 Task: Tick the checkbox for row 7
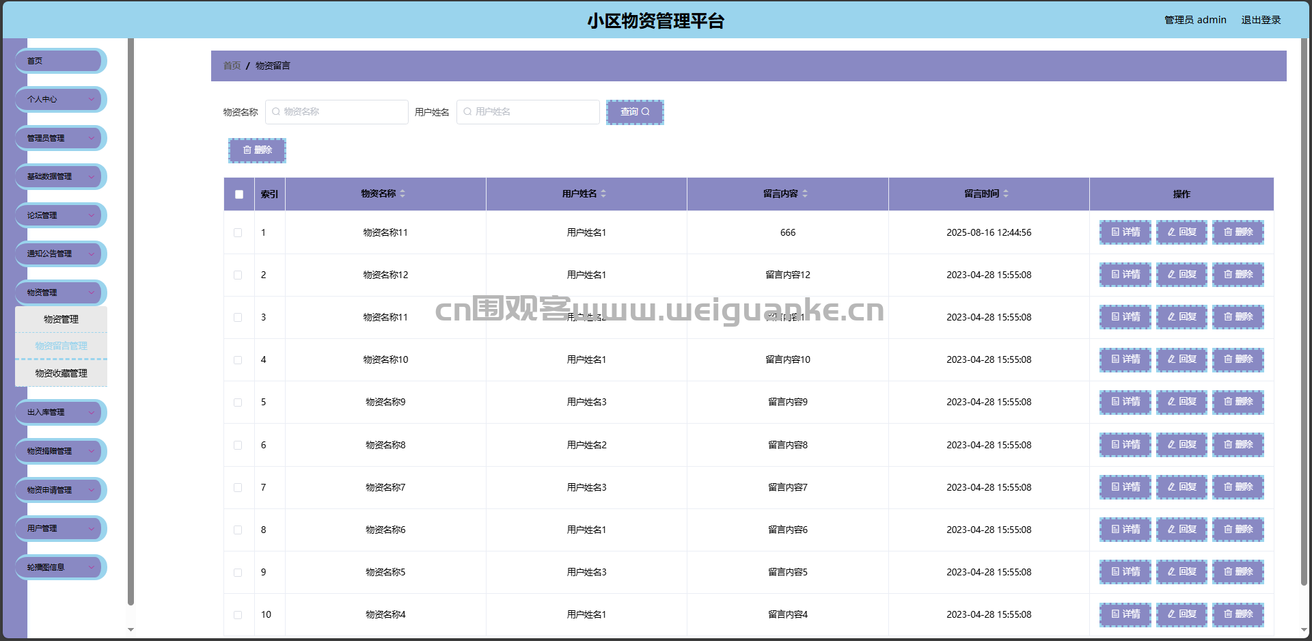pos(238,488)
